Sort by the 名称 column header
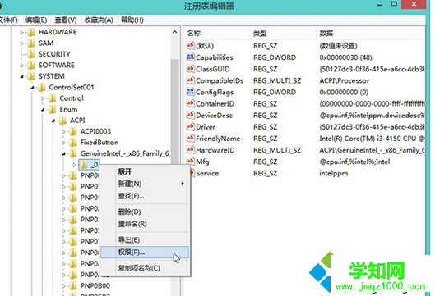The width and height of the screenshot is (435, 296). tap(216, 34)
